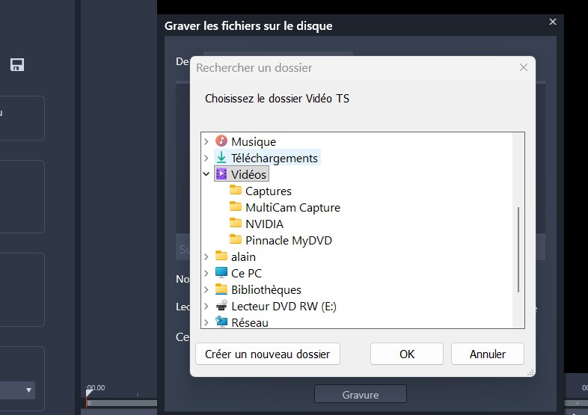The height and width of the screenshot is (415, 588).
Task: Click the Ce PC monitor icon
Action: 221,272
